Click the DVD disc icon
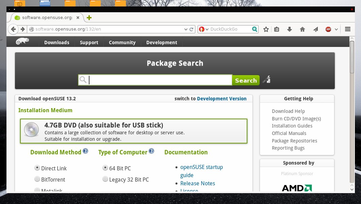Viewport: 361px width, 204px height. pyautogui.click(x=32, y=130)
